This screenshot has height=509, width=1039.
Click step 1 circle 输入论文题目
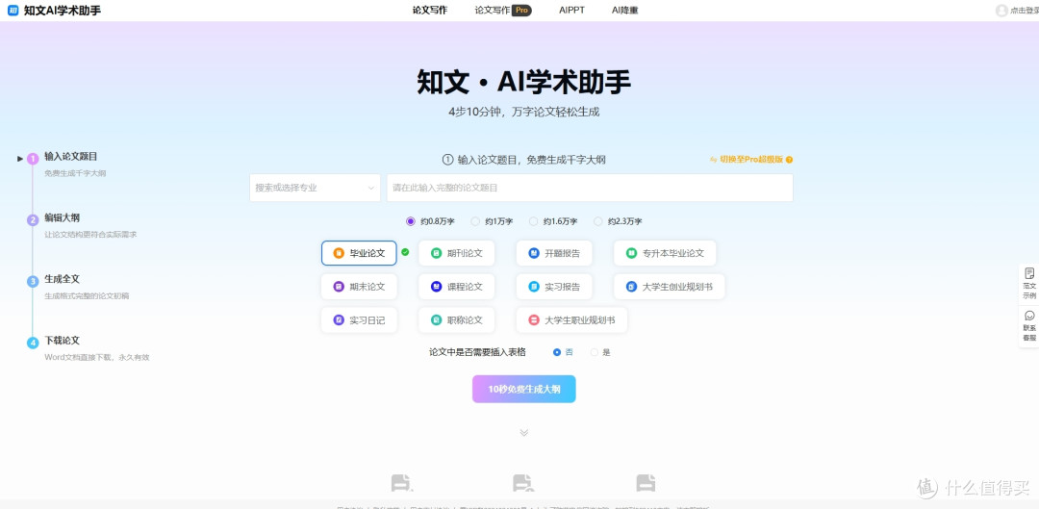pos(33,159)
